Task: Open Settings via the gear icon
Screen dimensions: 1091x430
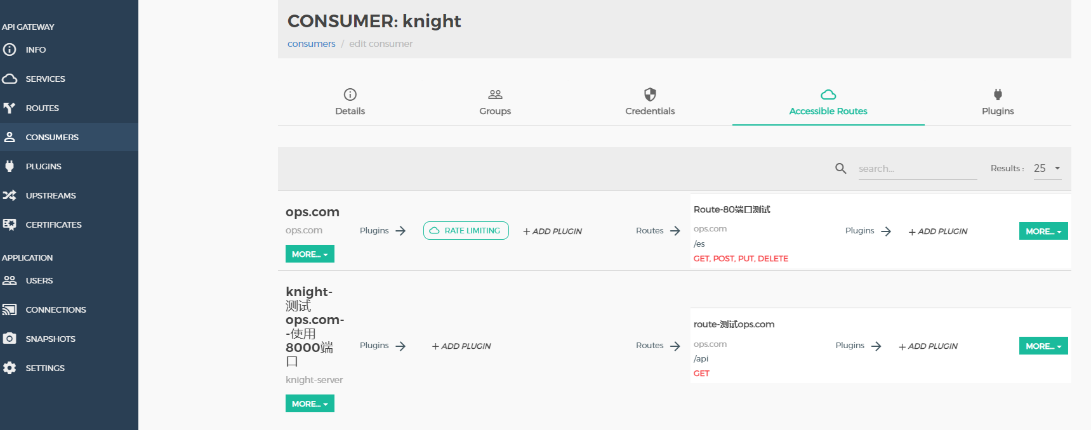Action: point(10,368)
